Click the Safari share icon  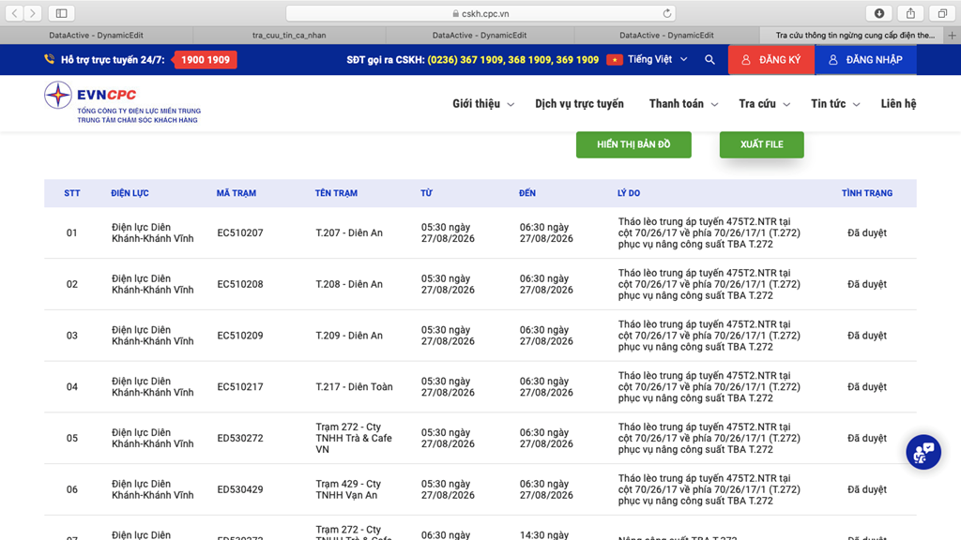[x=910, y=13]
